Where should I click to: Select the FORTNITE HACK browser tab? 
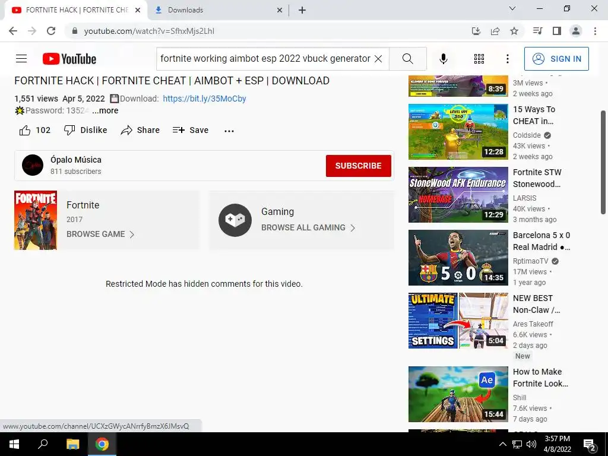point(77,10)
